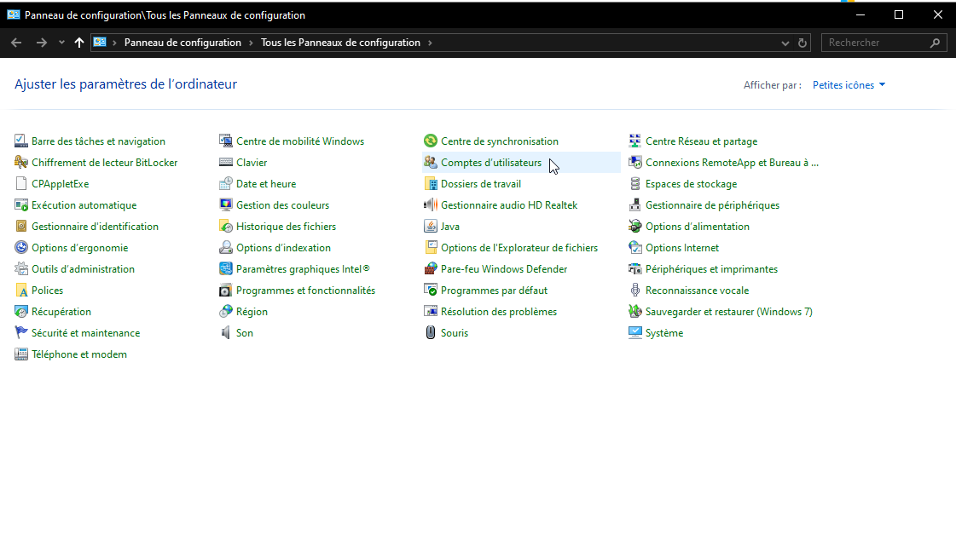
Task: Open Comptes d'utilisateurs link
Action: coord(490,163)
